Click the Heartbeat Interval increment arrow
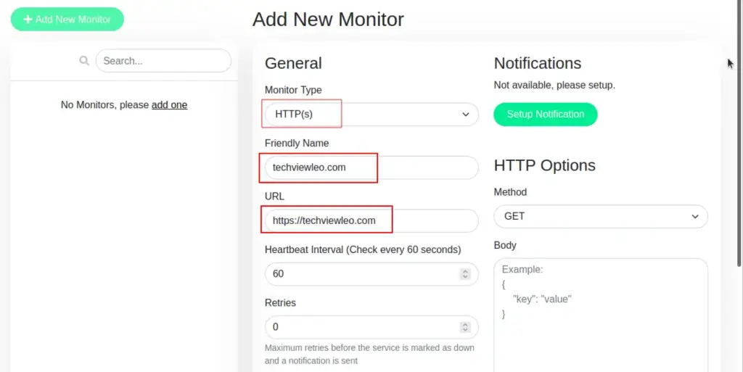Screen dimensions: 743x372 (x=465, y=271)
